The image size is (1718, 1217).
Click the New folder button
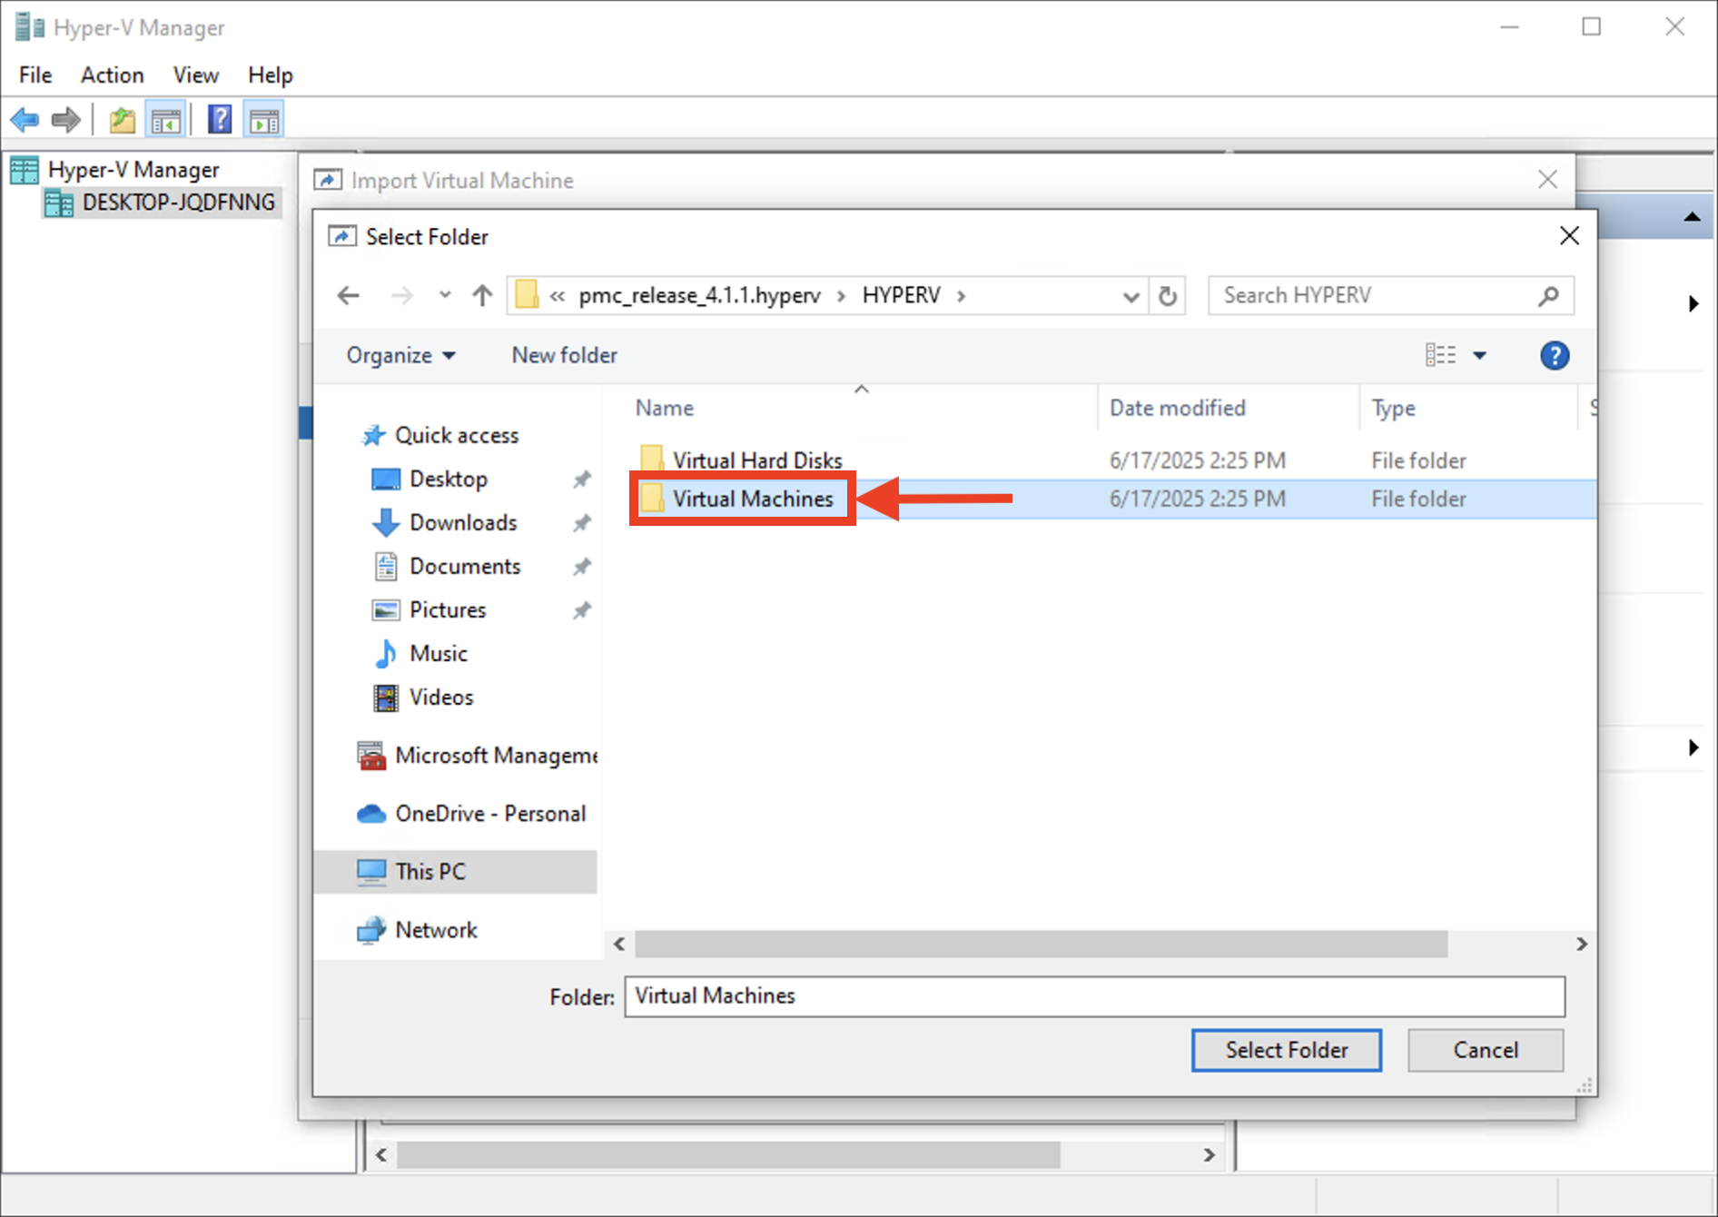coord(565,355)
